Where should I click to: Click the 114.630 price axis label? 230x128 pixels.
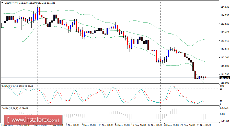(x=225, y=7)
